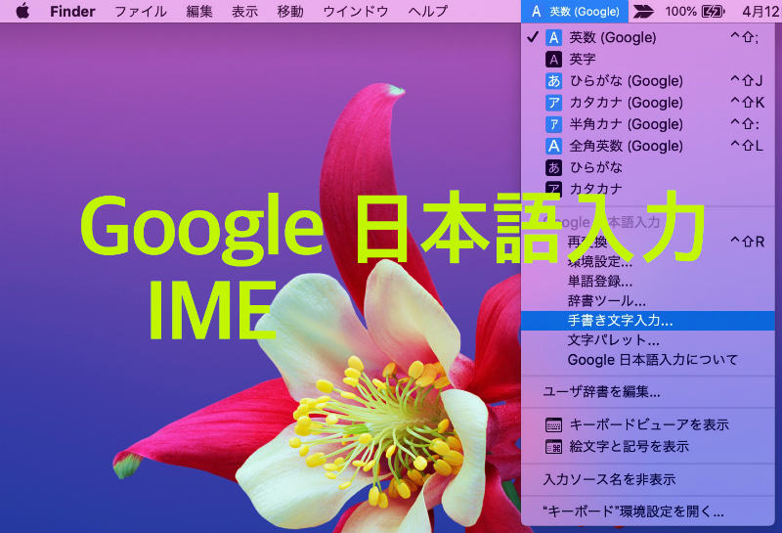Choose キーボードビューアを表示
This screenshot has height=533, width=782.
click(648, 424)
